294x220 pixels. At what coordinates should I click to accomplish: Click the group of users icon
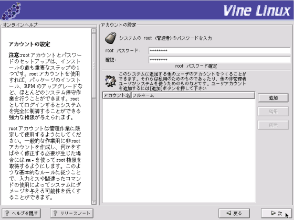click(110, 81)
